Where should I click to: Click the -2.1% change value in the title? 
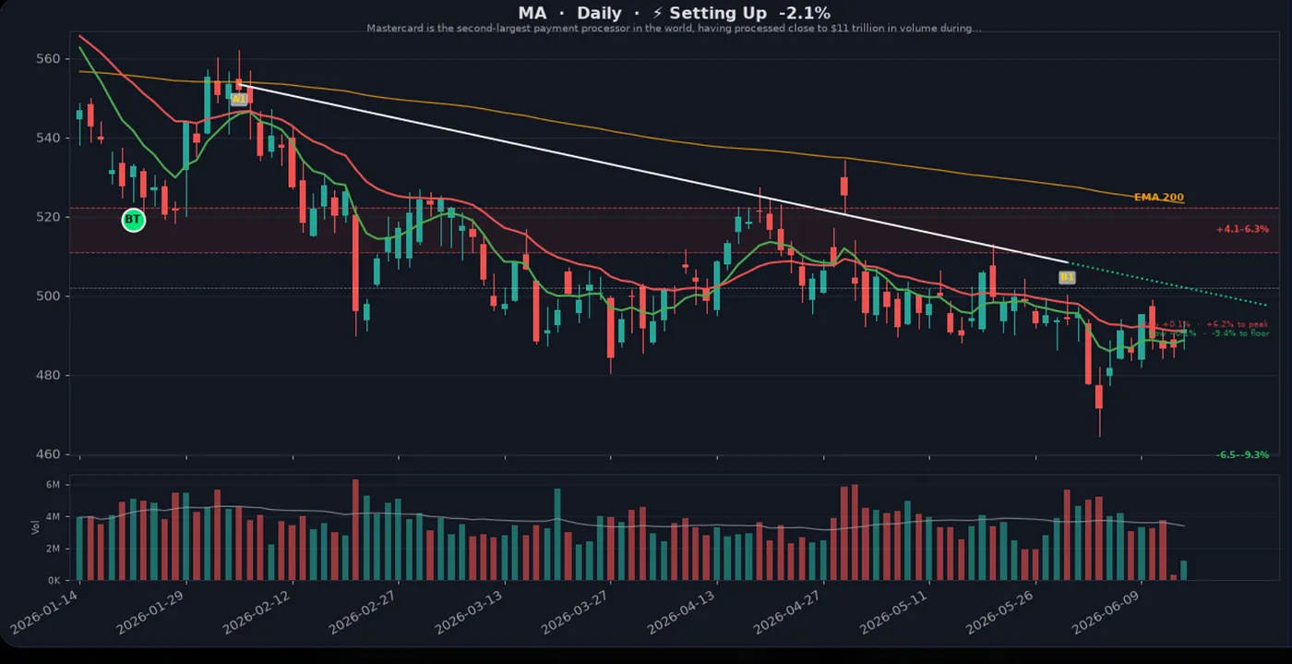pos(804,13)
